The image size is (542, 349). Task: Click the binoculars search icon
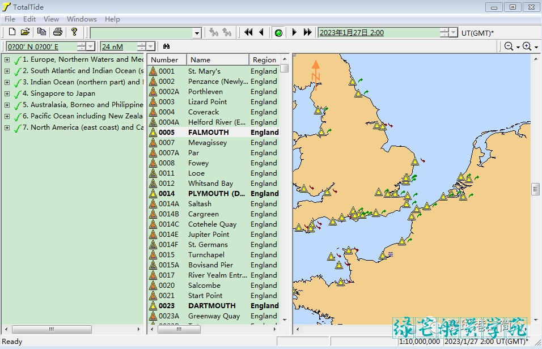(x=166, y=46)
